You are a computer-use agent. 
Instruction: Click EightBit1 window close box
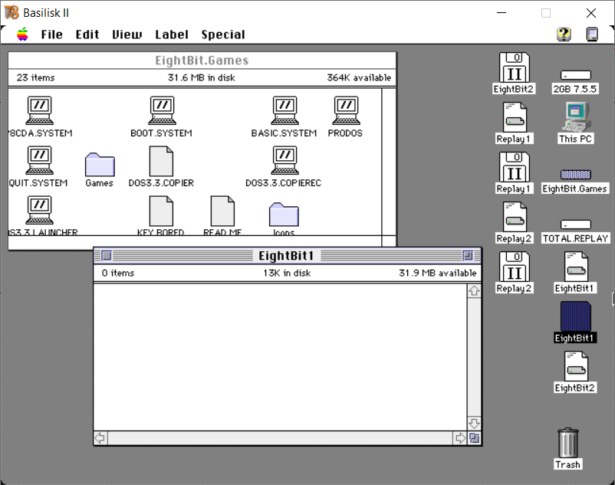(107, 256)
